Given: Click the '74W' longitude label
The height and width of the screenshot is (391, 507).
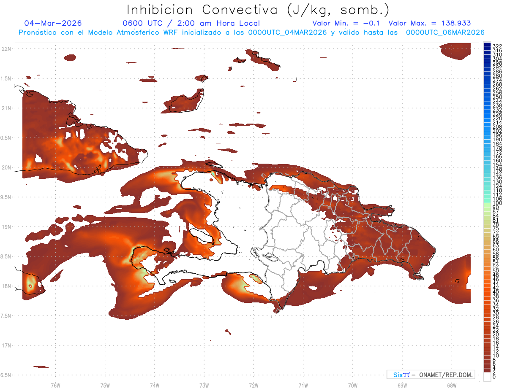Looking at the screenshot, I should pos(155,385).
